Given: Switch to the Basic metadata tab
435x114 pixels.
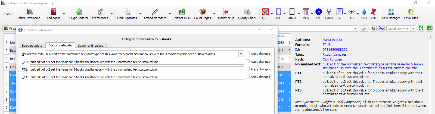Looking at the screenshot, I should (x=32, y=46).
